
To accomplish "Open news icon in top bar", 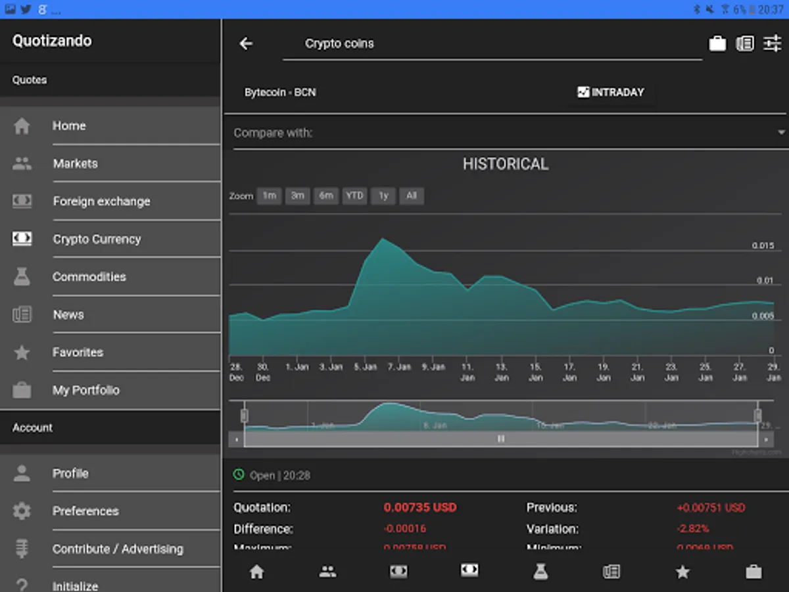I will [x=745, y=43].
